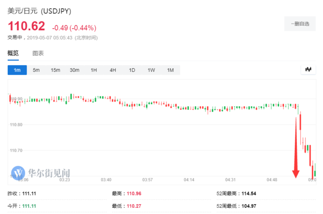
Task: Click the 03:40 time axis label
Action: (106, 180)
